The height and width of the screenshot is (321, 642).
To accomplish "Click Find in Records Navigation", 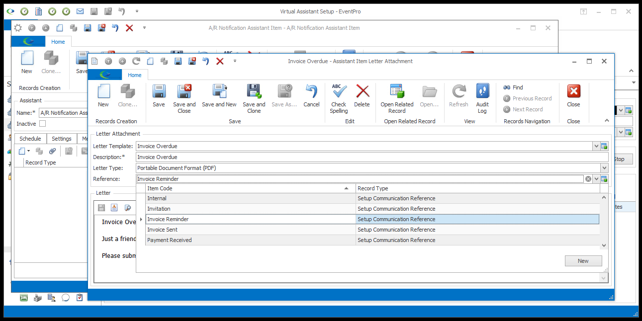I will tap(513, 87).
